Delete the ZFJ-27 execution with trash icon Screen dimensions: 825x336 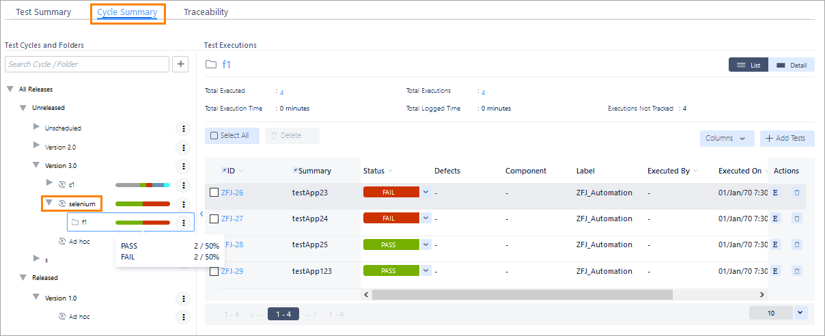tap(797, 219)
